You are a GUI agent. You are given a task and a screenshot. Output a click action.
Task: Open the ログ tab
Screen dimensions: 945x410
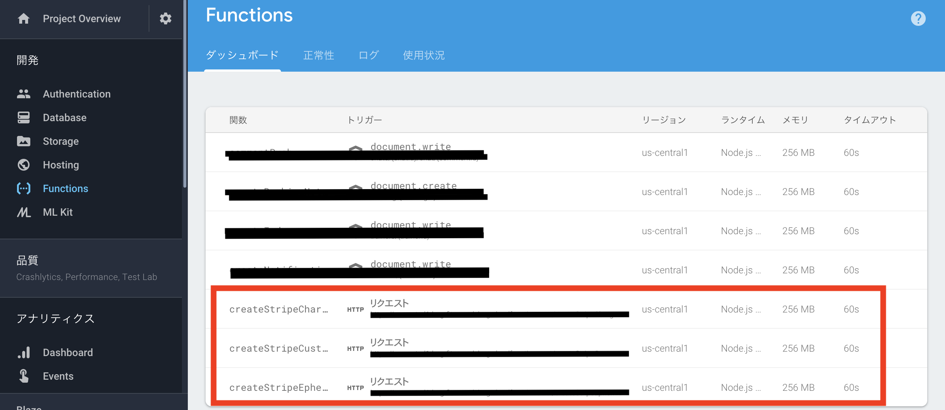tap(369, 55)
